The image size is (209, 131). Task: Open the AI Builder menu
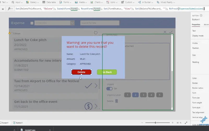tap(146, 2)
